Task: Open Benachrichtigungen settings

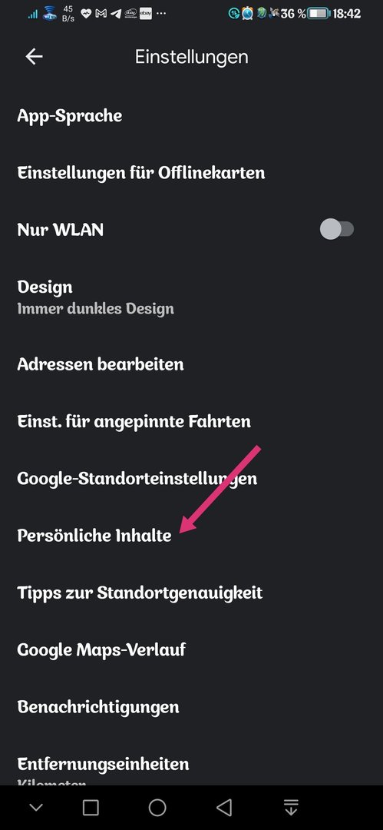Action: click(192, 707)
